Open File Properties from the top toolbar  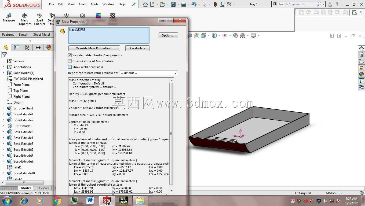(222, 4)
